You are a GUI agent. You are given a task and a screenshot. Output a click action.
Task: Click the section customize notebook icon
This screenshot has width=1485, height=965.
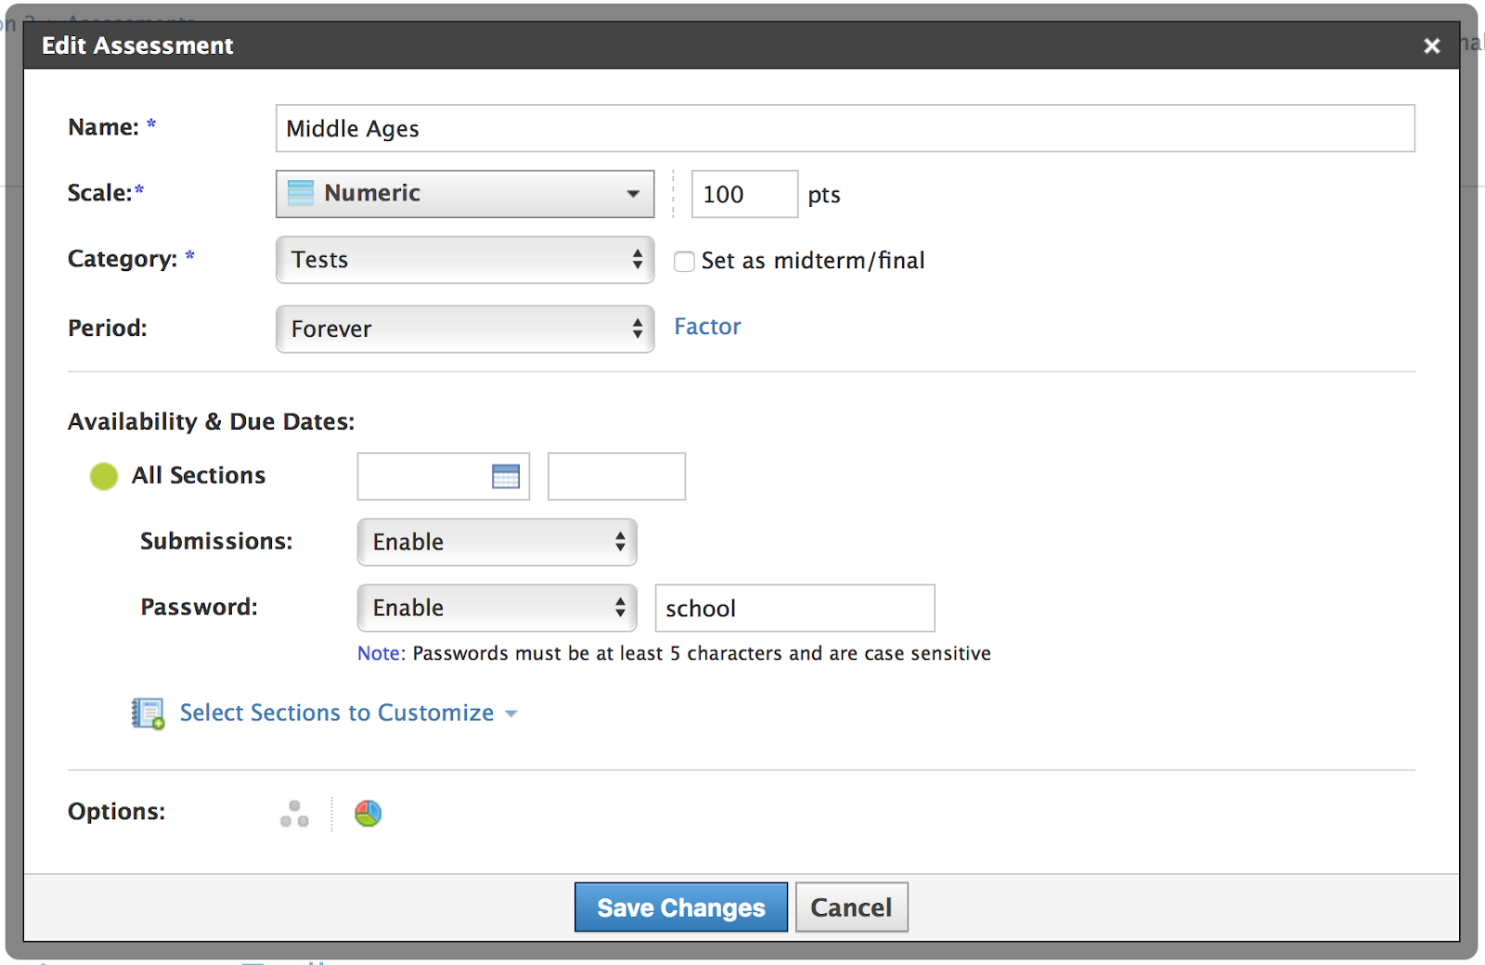click(148, 714)
